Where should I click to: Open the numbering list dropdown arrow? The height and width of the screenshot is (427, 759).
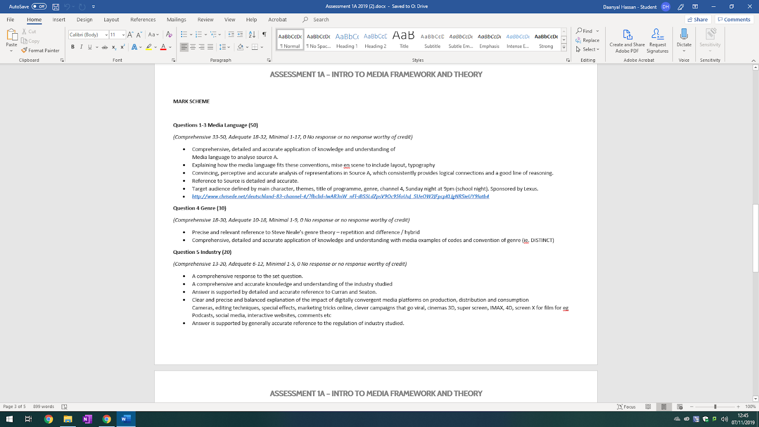tap(205, 35)
